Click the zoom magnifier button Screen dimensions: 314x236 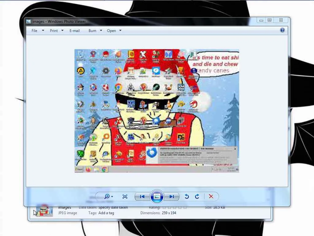point(107,196)
